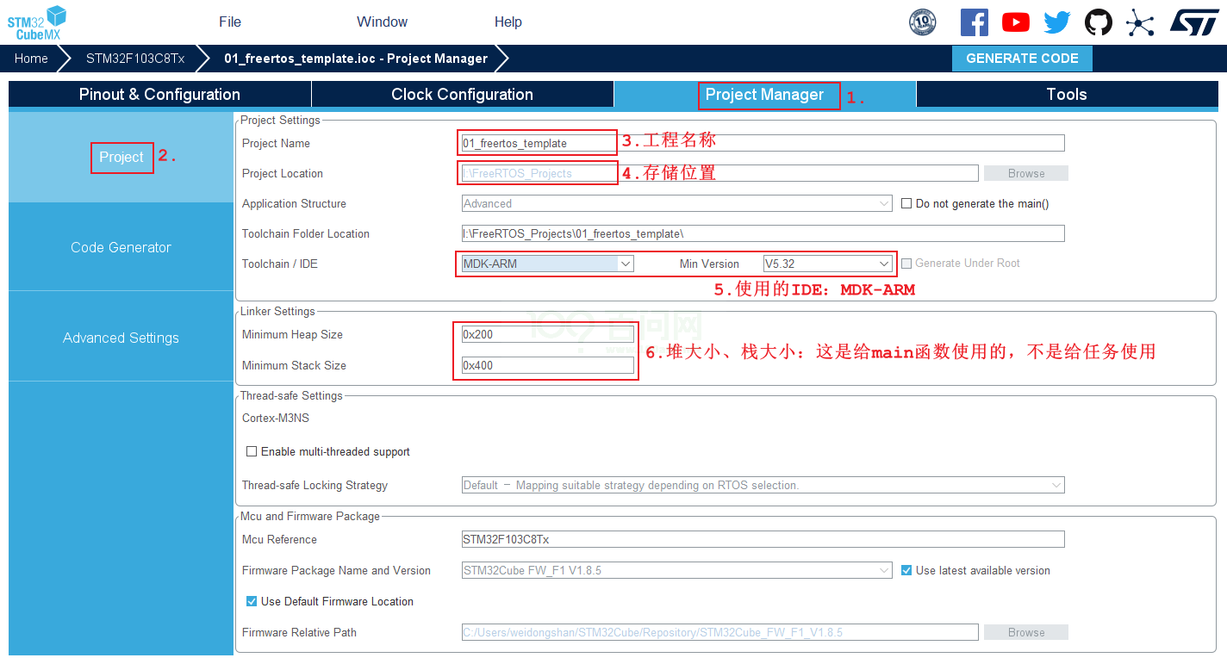The image size is (1227, 664).
Task: Click the Toolchain Folder Location label text
Action: 306,233
